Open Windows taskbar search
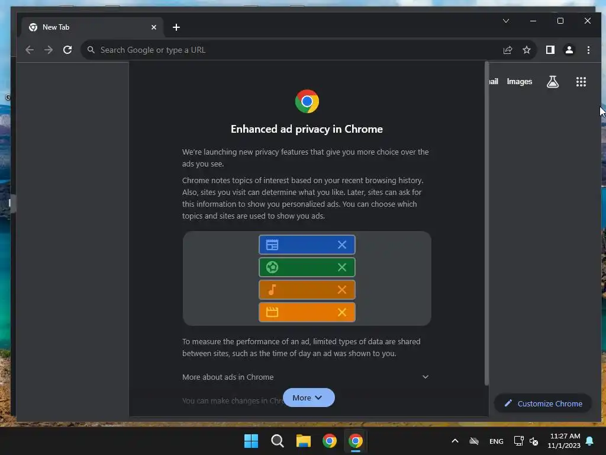Screen dimensions: 606x455 point(277,441)
